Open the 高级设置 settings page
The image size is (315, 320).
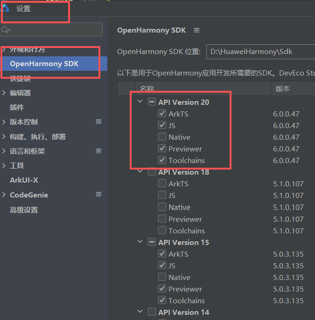click(x=24, y=210)
